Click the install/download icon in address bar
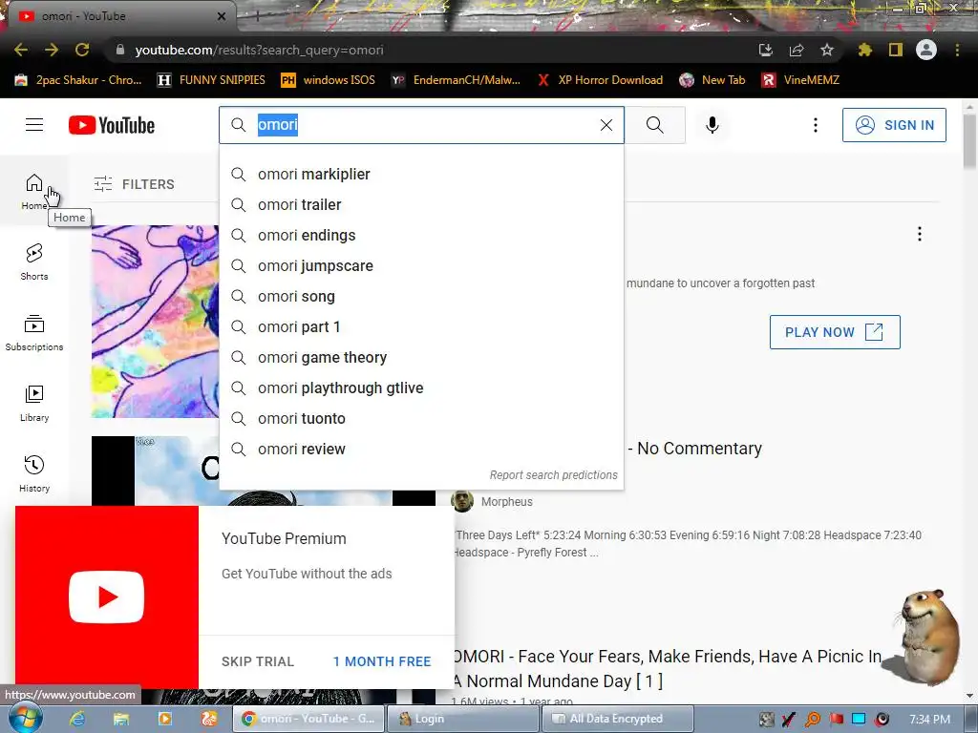This screenshot has width=978, height=733. click(x=765, y=50)
